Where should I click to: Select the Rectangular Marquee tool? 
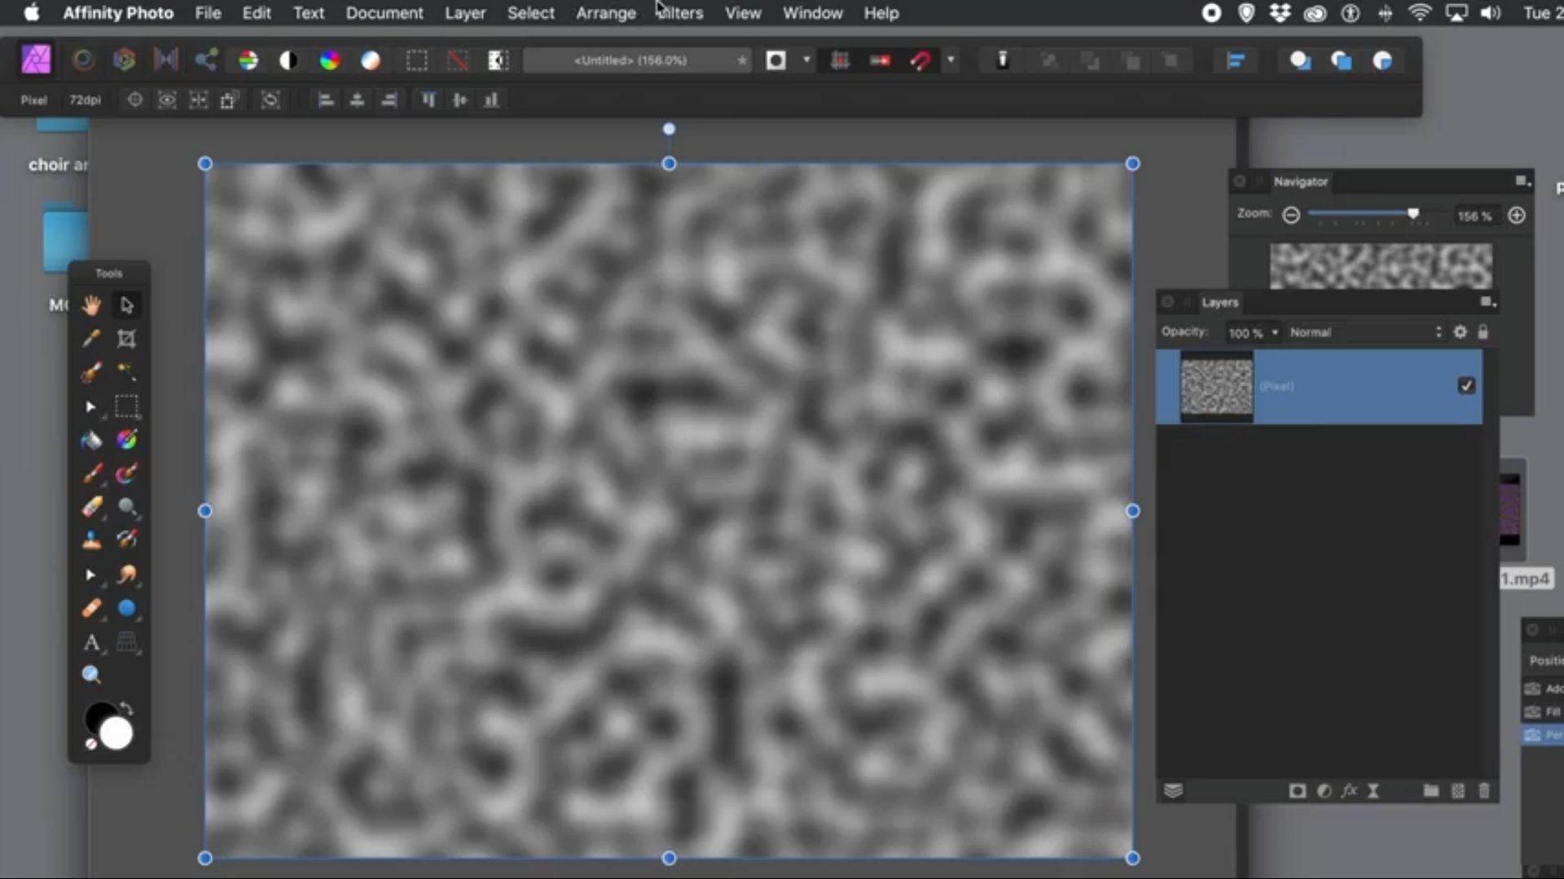[x=126, y=406]
